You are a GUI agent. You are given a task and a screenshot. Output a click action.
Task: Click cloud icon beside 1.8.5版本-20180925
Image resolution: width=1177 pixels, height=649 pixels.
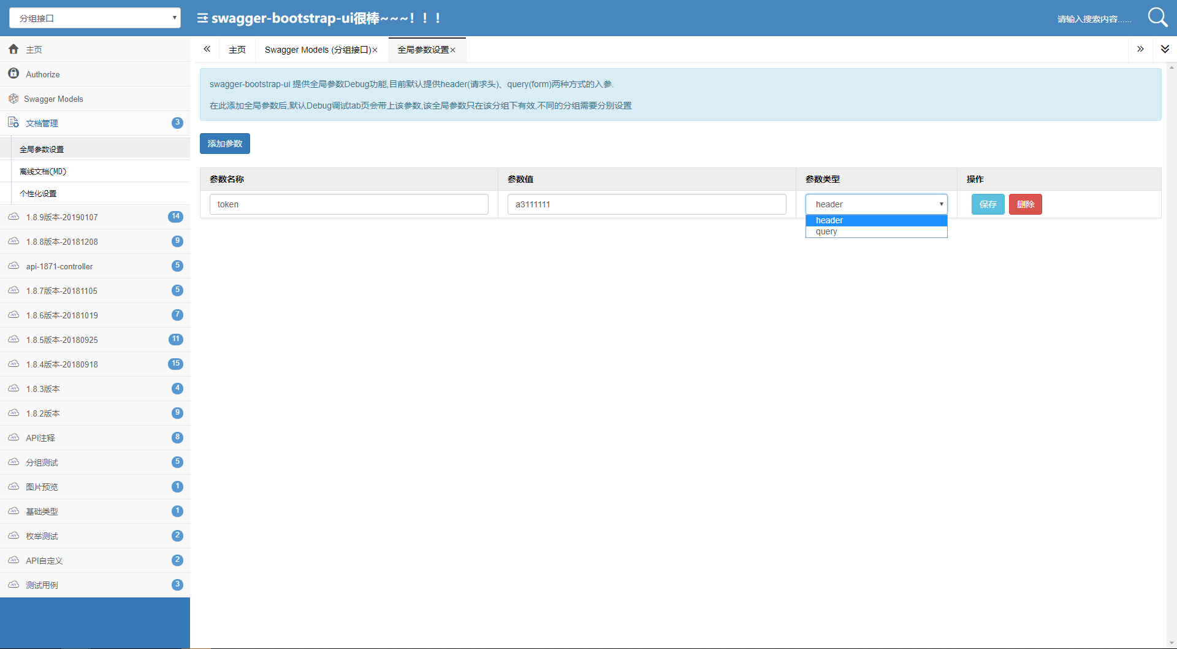pos(13,339)
